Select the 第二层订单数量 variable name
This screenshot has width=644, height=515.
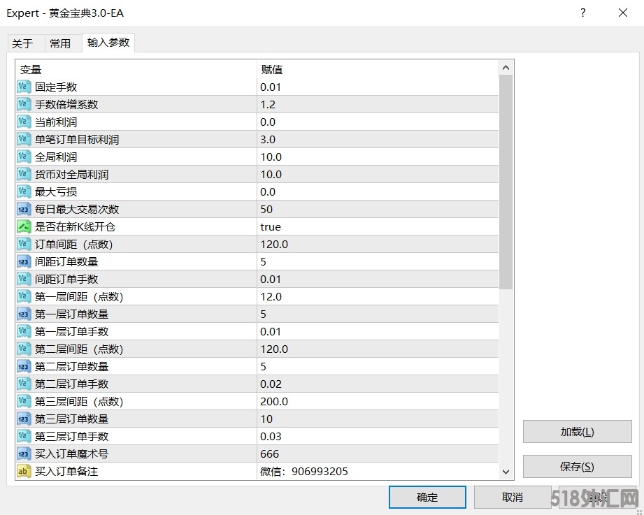click(71, 366)
